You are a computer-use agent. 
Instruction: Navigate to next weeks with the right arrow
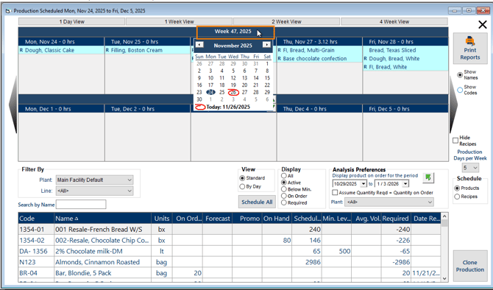(455, 105)
